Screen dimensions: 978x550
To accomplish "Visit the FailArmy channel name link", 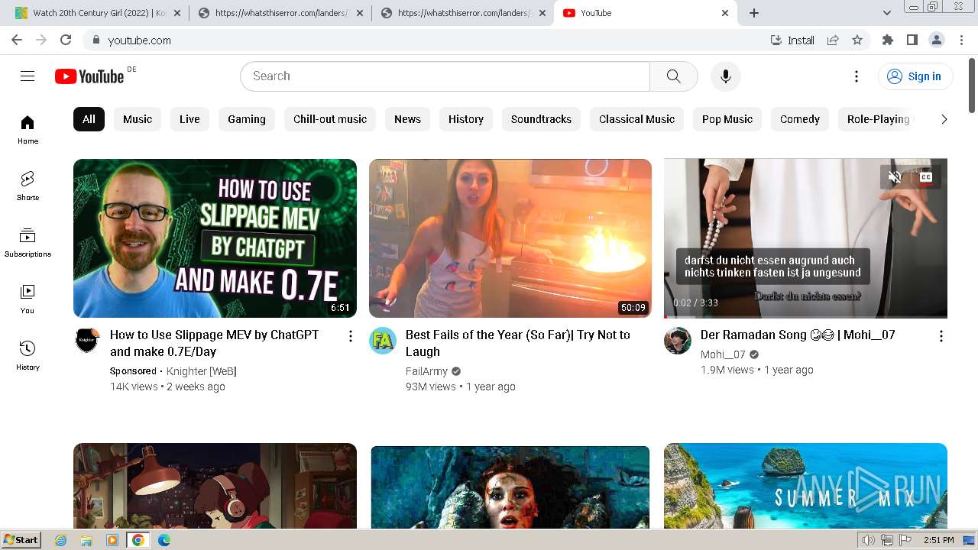I will click(x=426, y=371).
